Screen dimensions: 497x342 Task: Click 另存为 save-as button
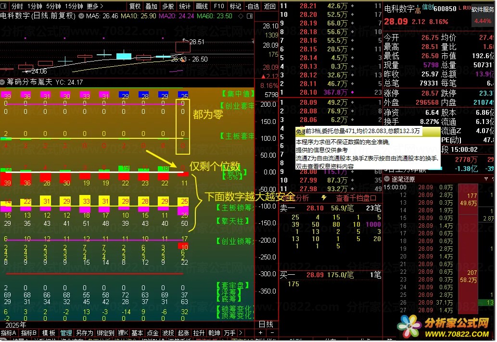84,333
